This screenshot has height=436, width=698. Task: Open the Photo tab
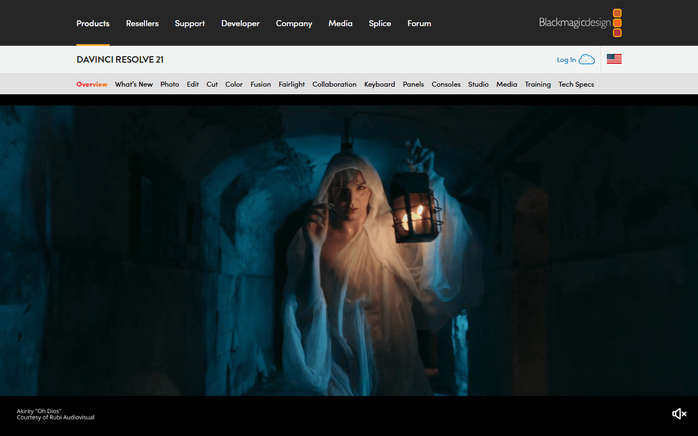[170, 84]
